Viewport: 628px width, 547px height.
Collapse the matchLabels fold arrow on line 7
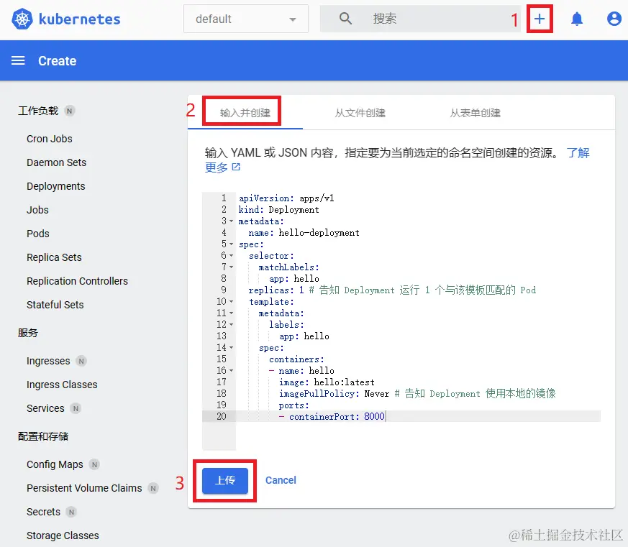[x=231, y=267]
